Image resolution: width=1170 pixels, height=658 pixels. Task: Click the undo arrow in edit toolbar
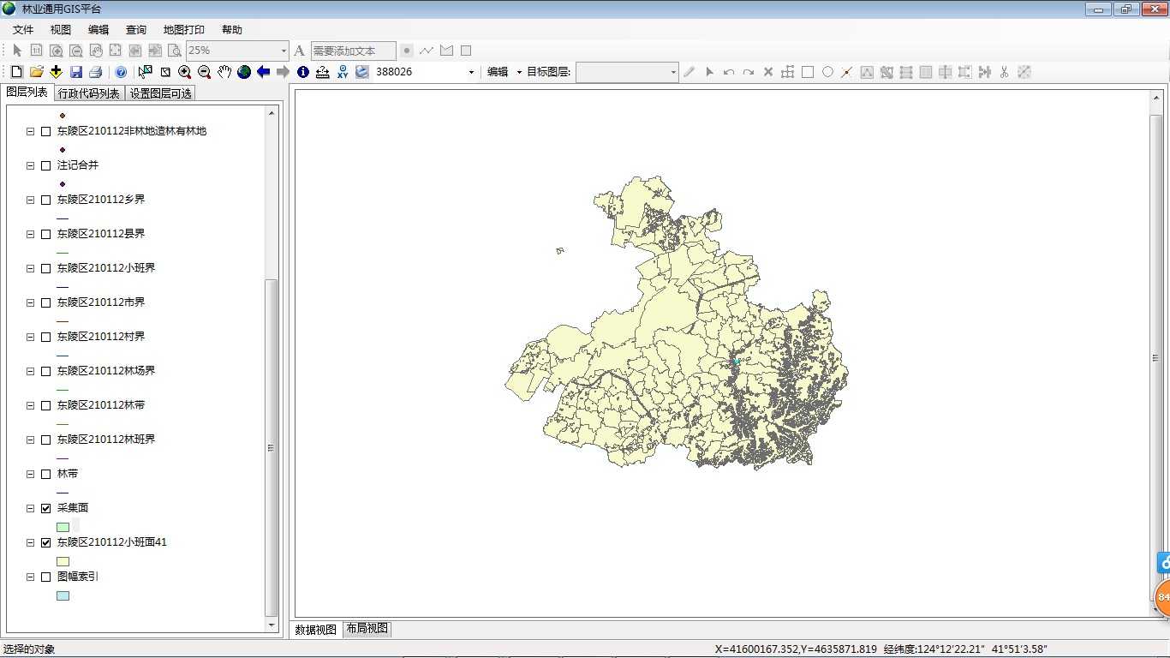(729, 72)
